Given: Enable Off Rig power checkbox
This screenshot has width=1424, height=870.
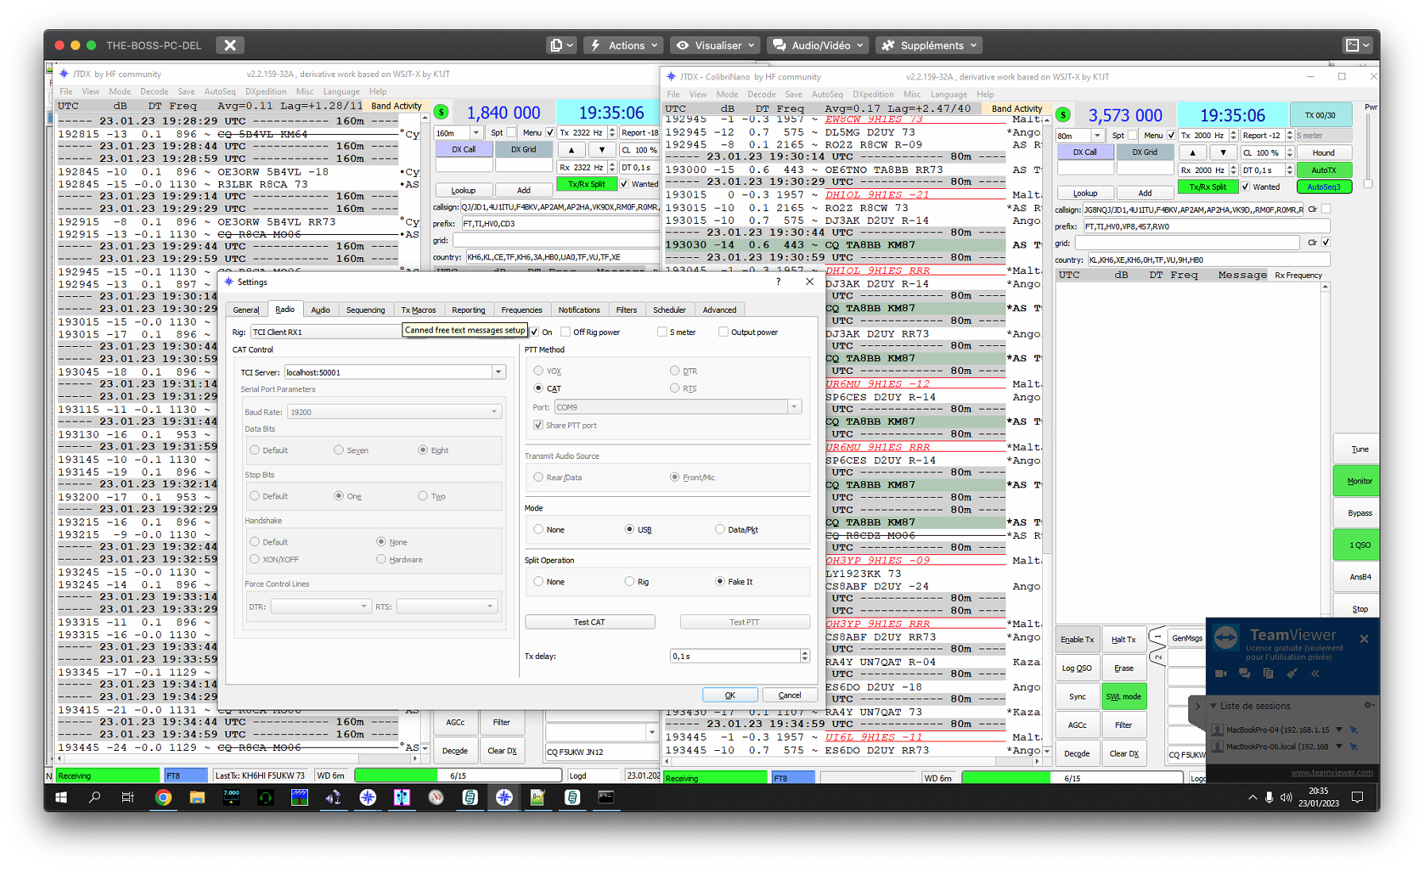Looking at the screenshot, I should point(565,332).
